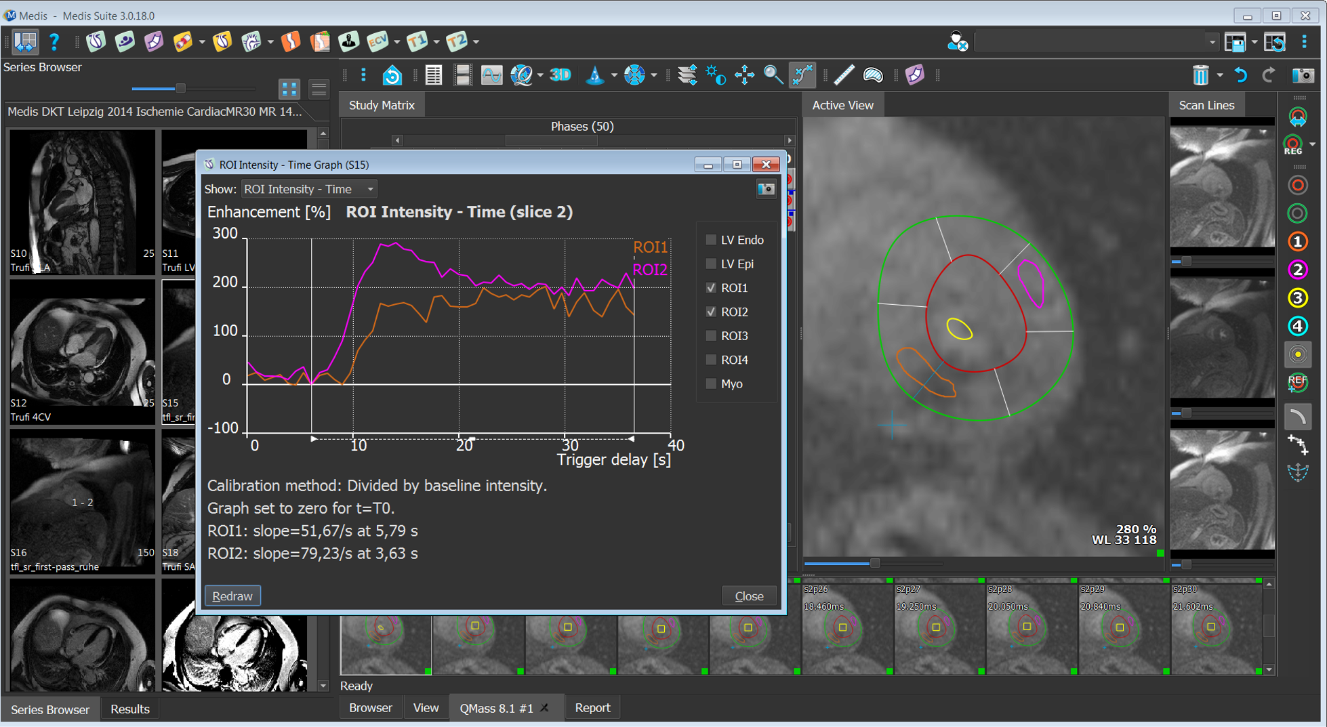
Task: Click the undo arrow icon
Action: (x=1240, y=75)
